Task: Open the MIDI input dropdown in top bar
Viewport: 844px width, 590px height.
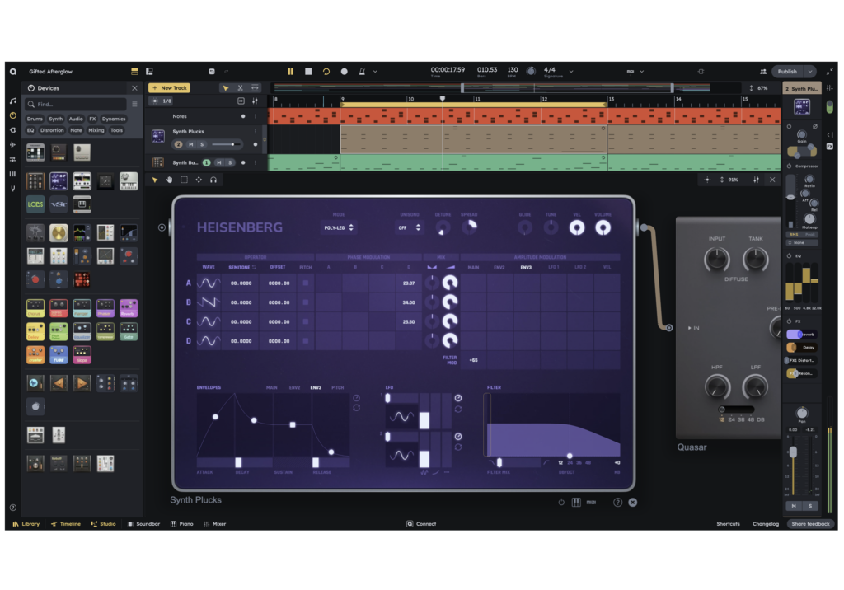Action: tap(635, 71)
